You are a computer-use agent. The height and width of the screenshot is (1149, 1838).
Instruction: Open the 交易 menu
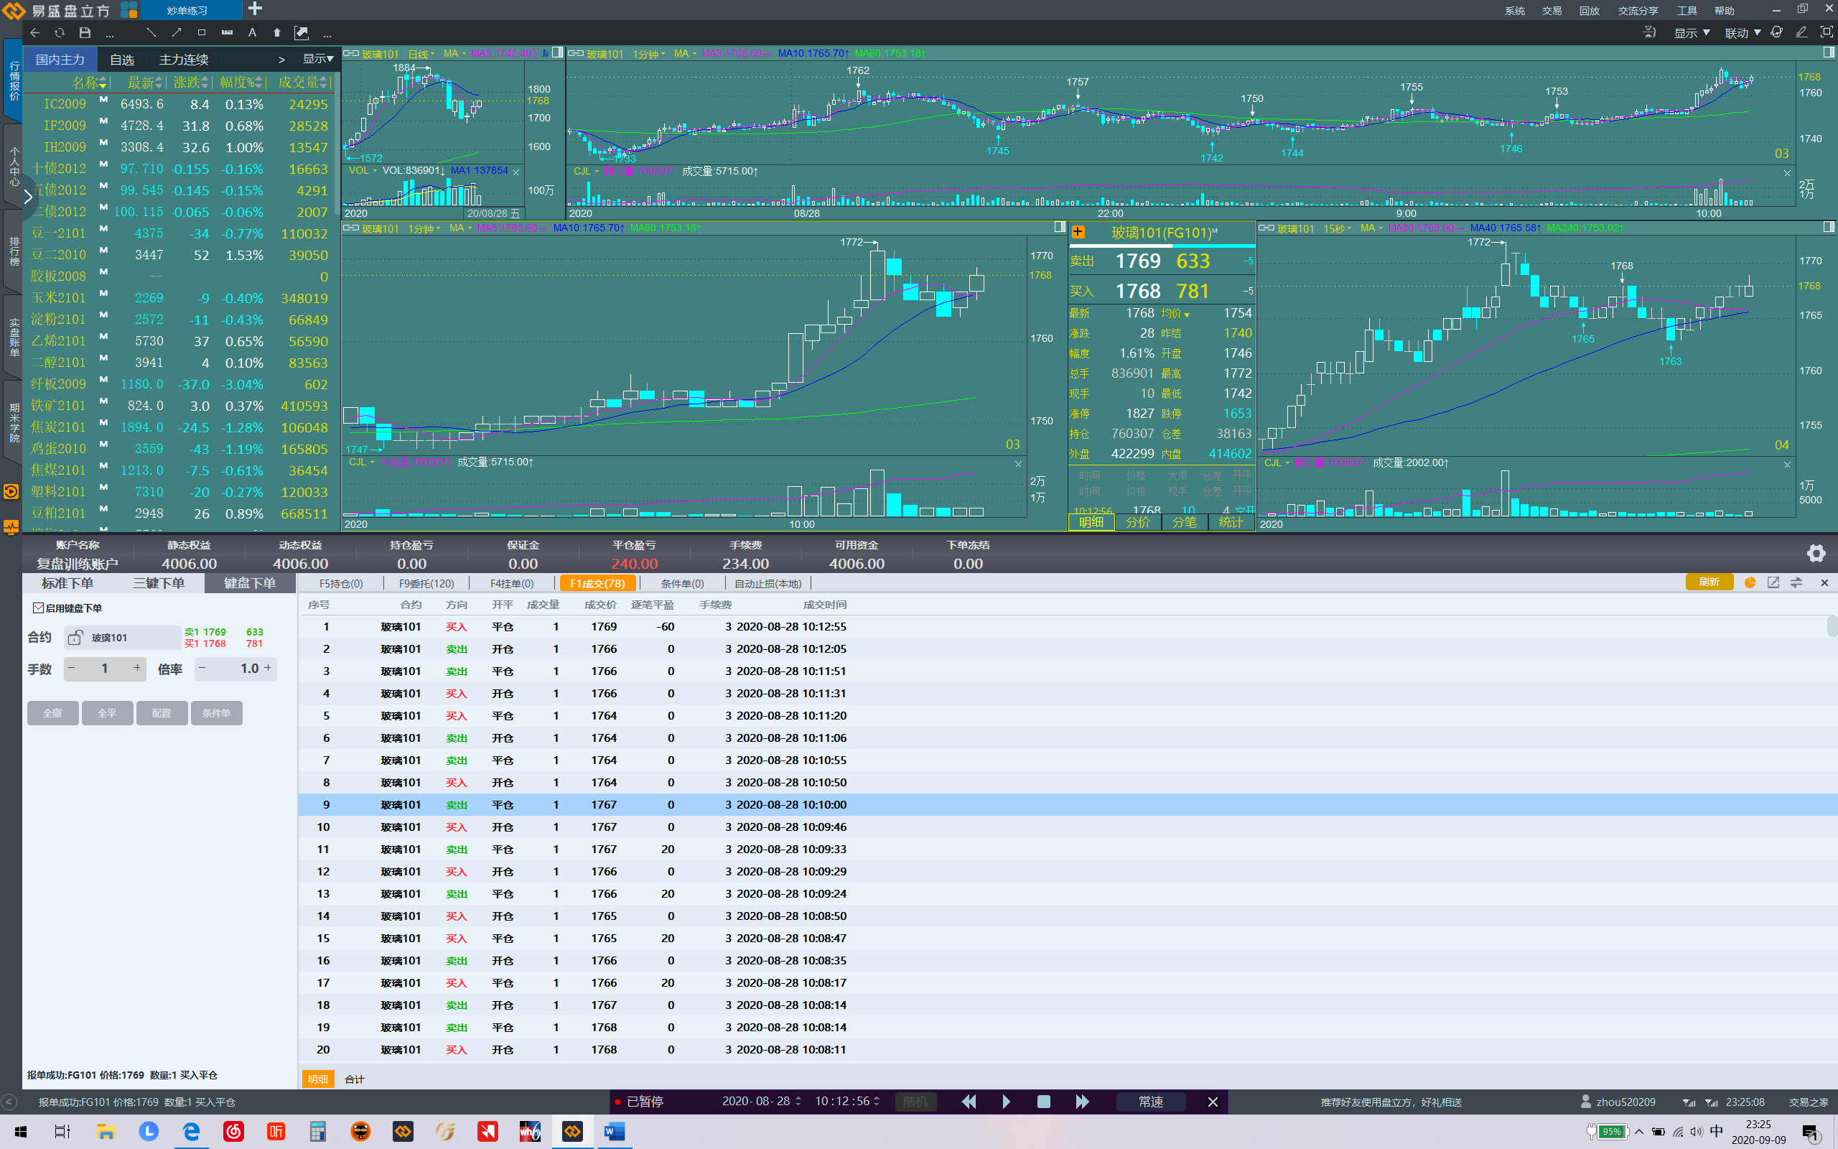[x=1552, y=11]
